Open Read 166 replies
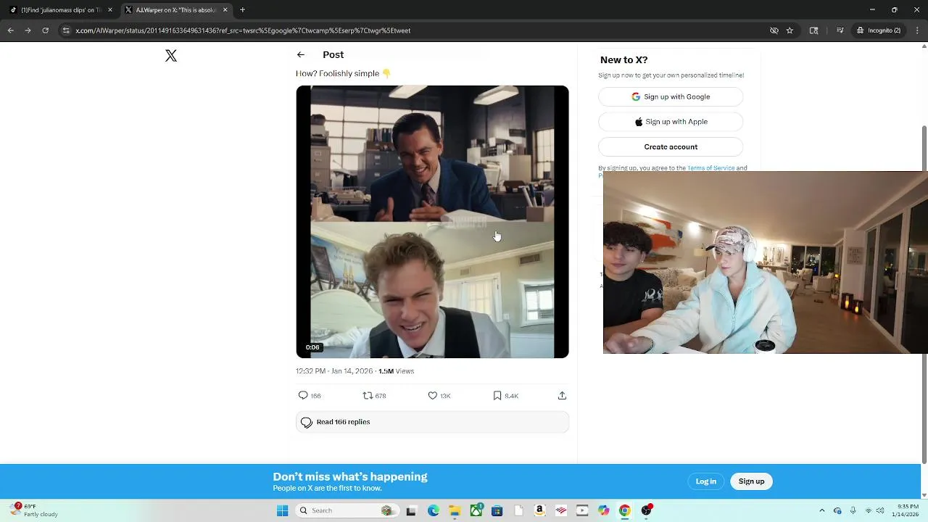Image resolution: width=928 pixels, height=522 pixels. click(x=432, y=422)
